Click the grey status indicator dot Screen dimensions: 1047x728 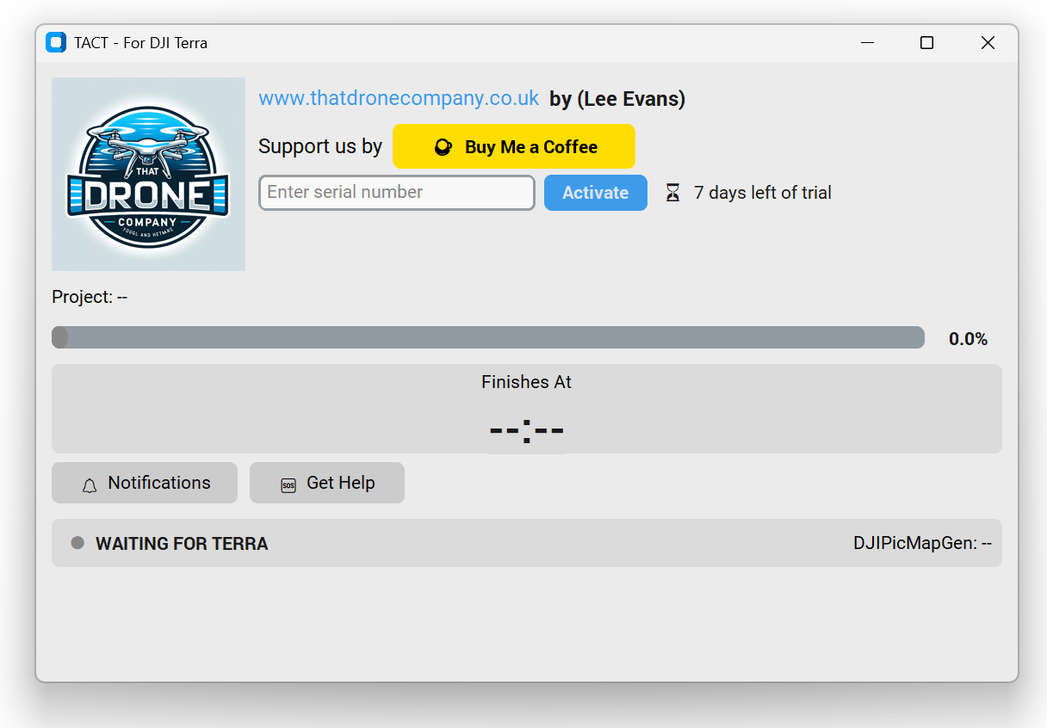(x=77, y=543)
